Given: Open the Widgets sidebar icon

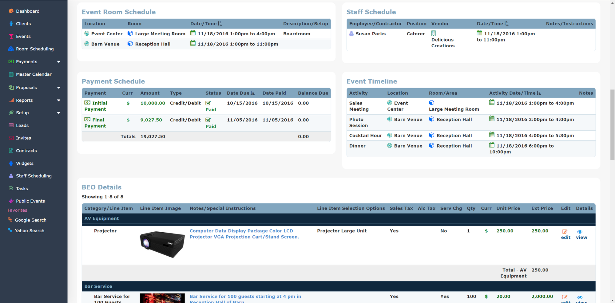Looking at the screenshot, I should coord(11,163).
